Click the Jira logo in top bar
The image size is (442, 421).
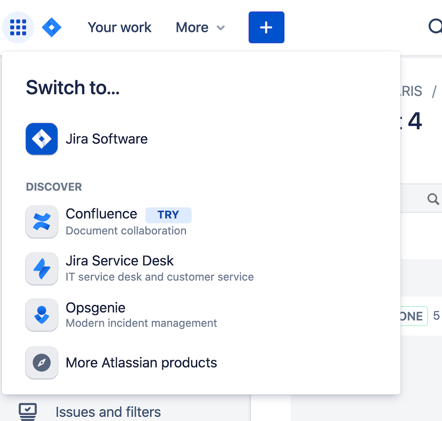[52, 27]
